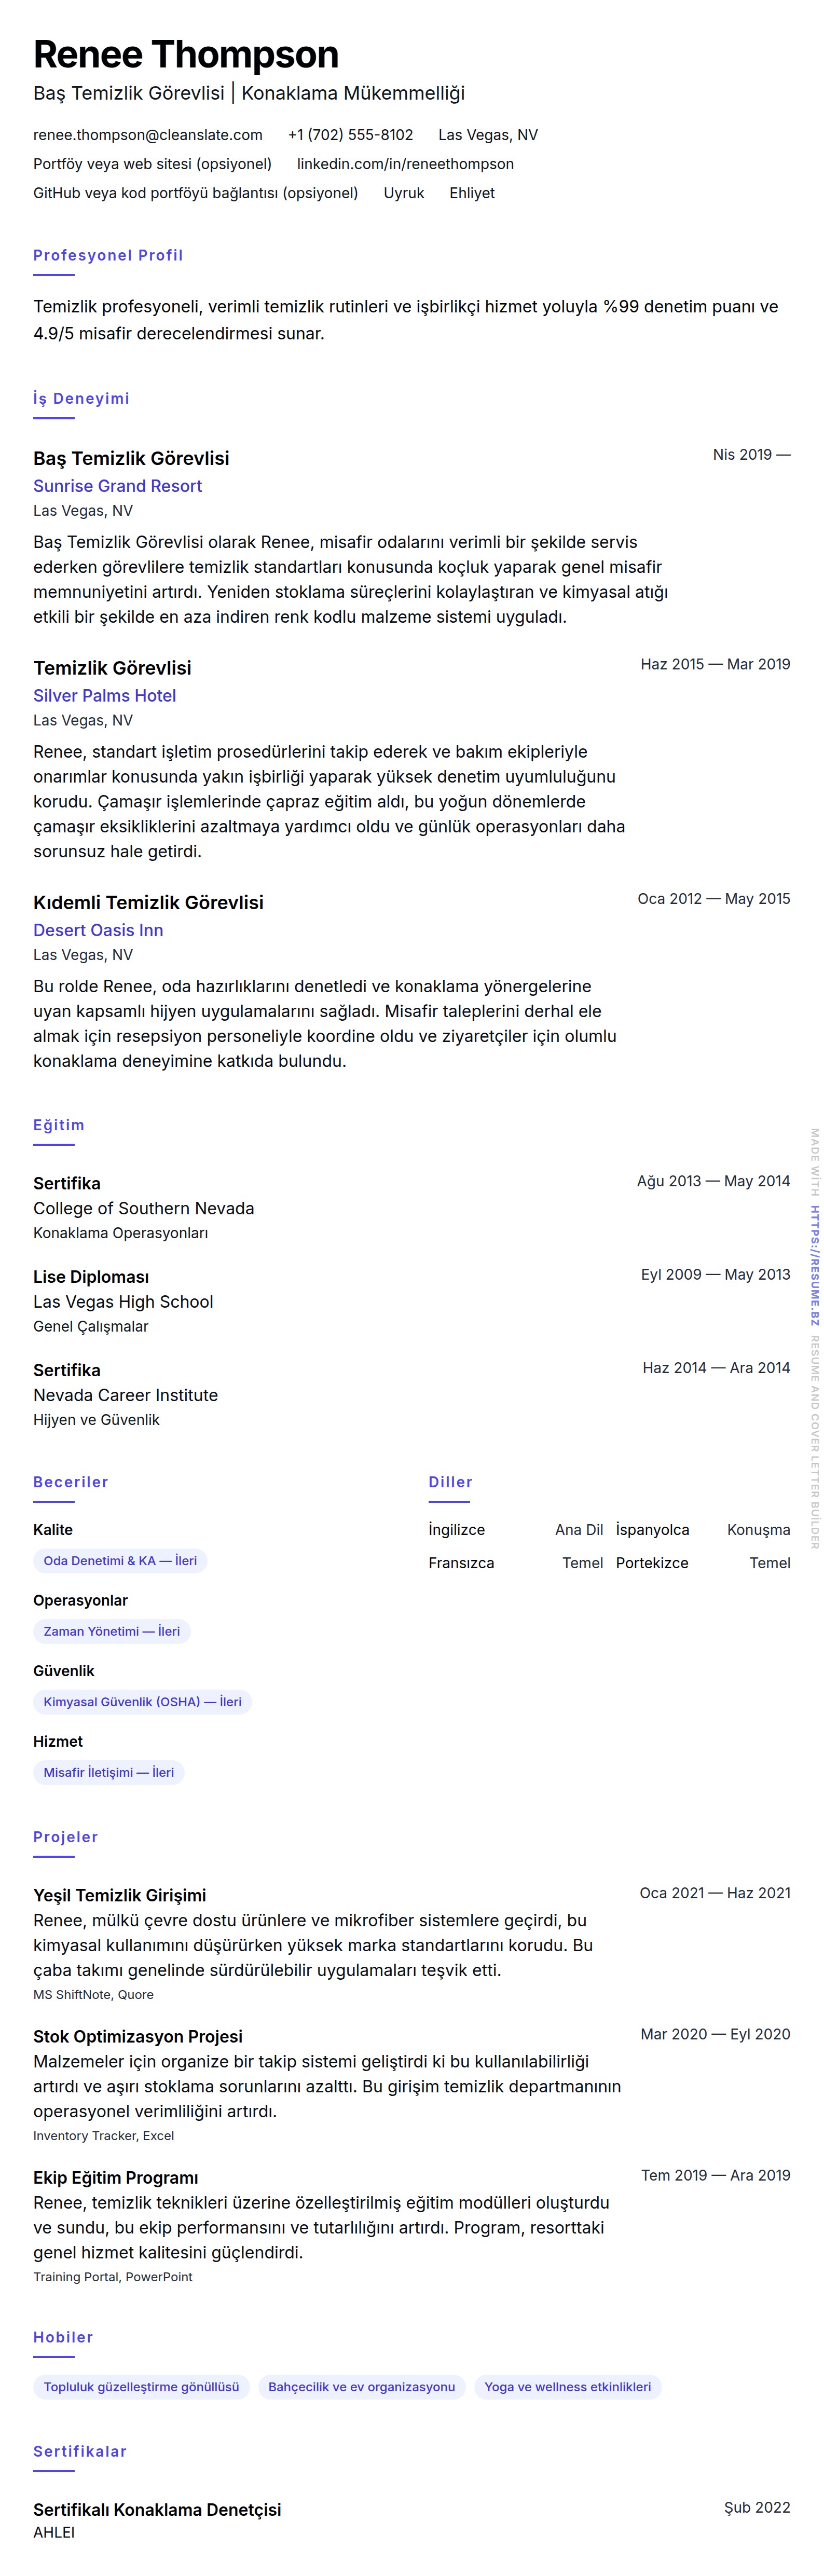Click the Kimyasal Güvenlik (OSHA) skill tag
This screenshot has width=824, height=2576.
pos(142,1702)
